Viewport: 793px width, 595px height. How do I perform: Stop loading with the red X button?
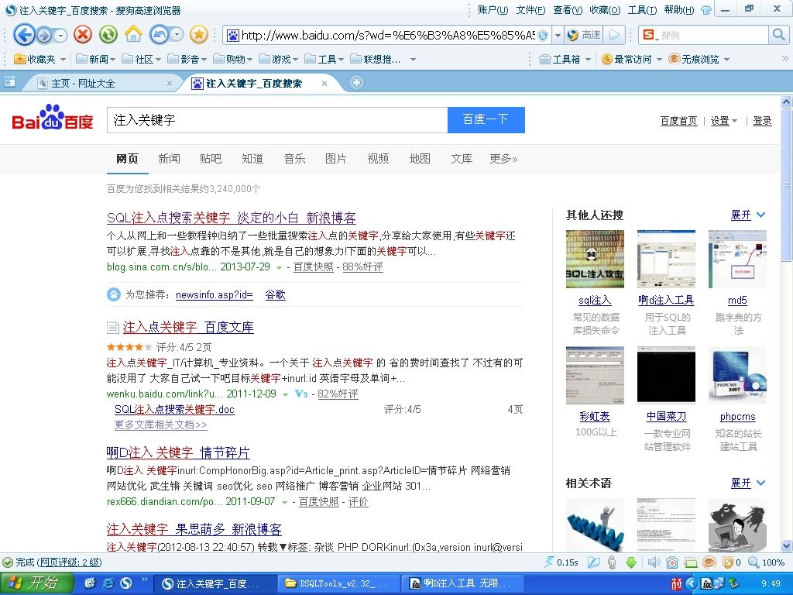pyautogui.click(x=83, y=35)
